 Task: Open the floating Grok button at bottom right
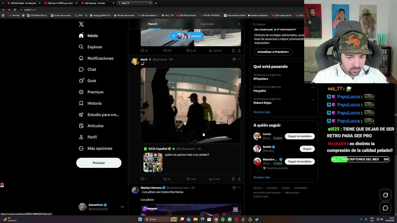386,195
